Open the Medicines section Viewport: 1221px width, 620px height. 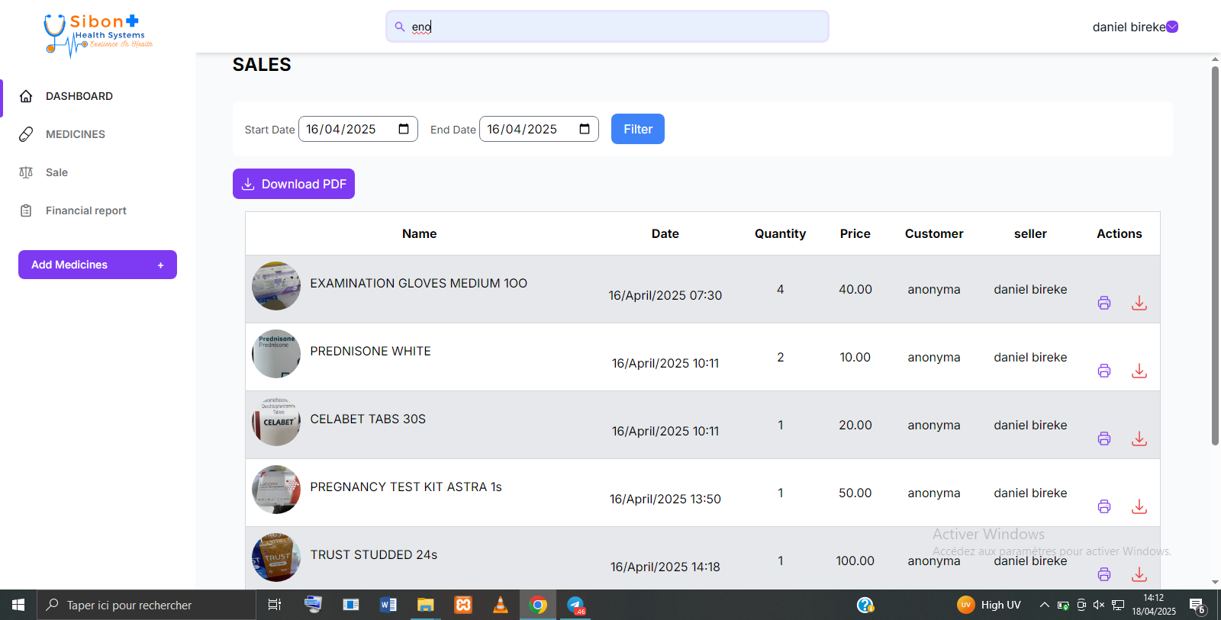pos(75,134)
